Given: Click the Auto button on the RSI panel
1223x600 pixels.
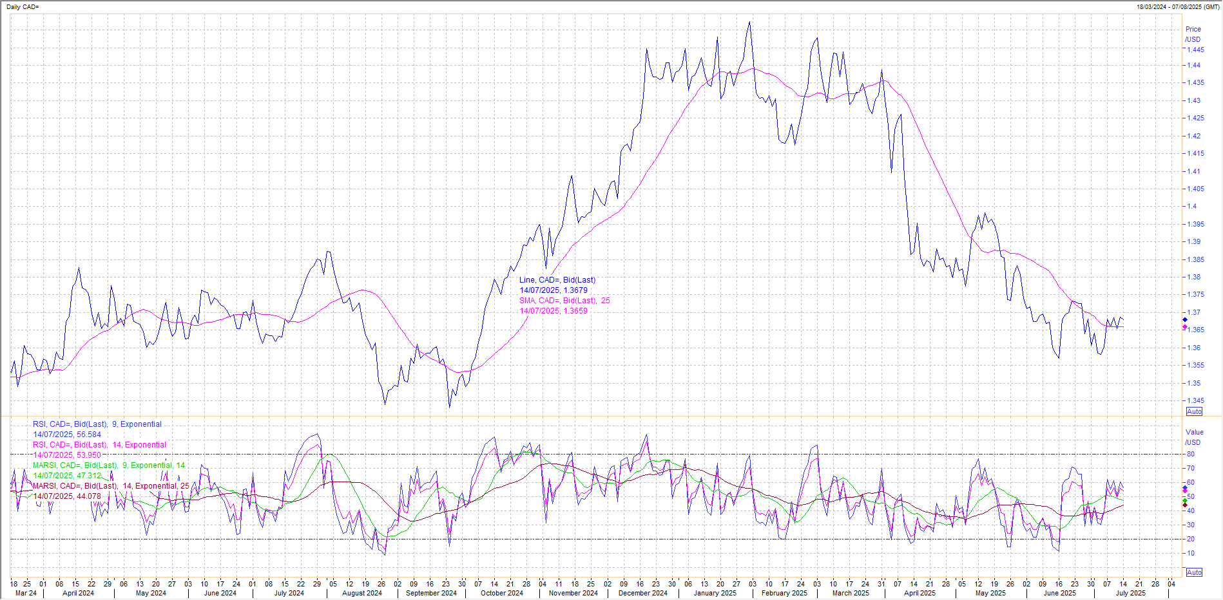Looking at the screenshot, I should pos(1194,572).
